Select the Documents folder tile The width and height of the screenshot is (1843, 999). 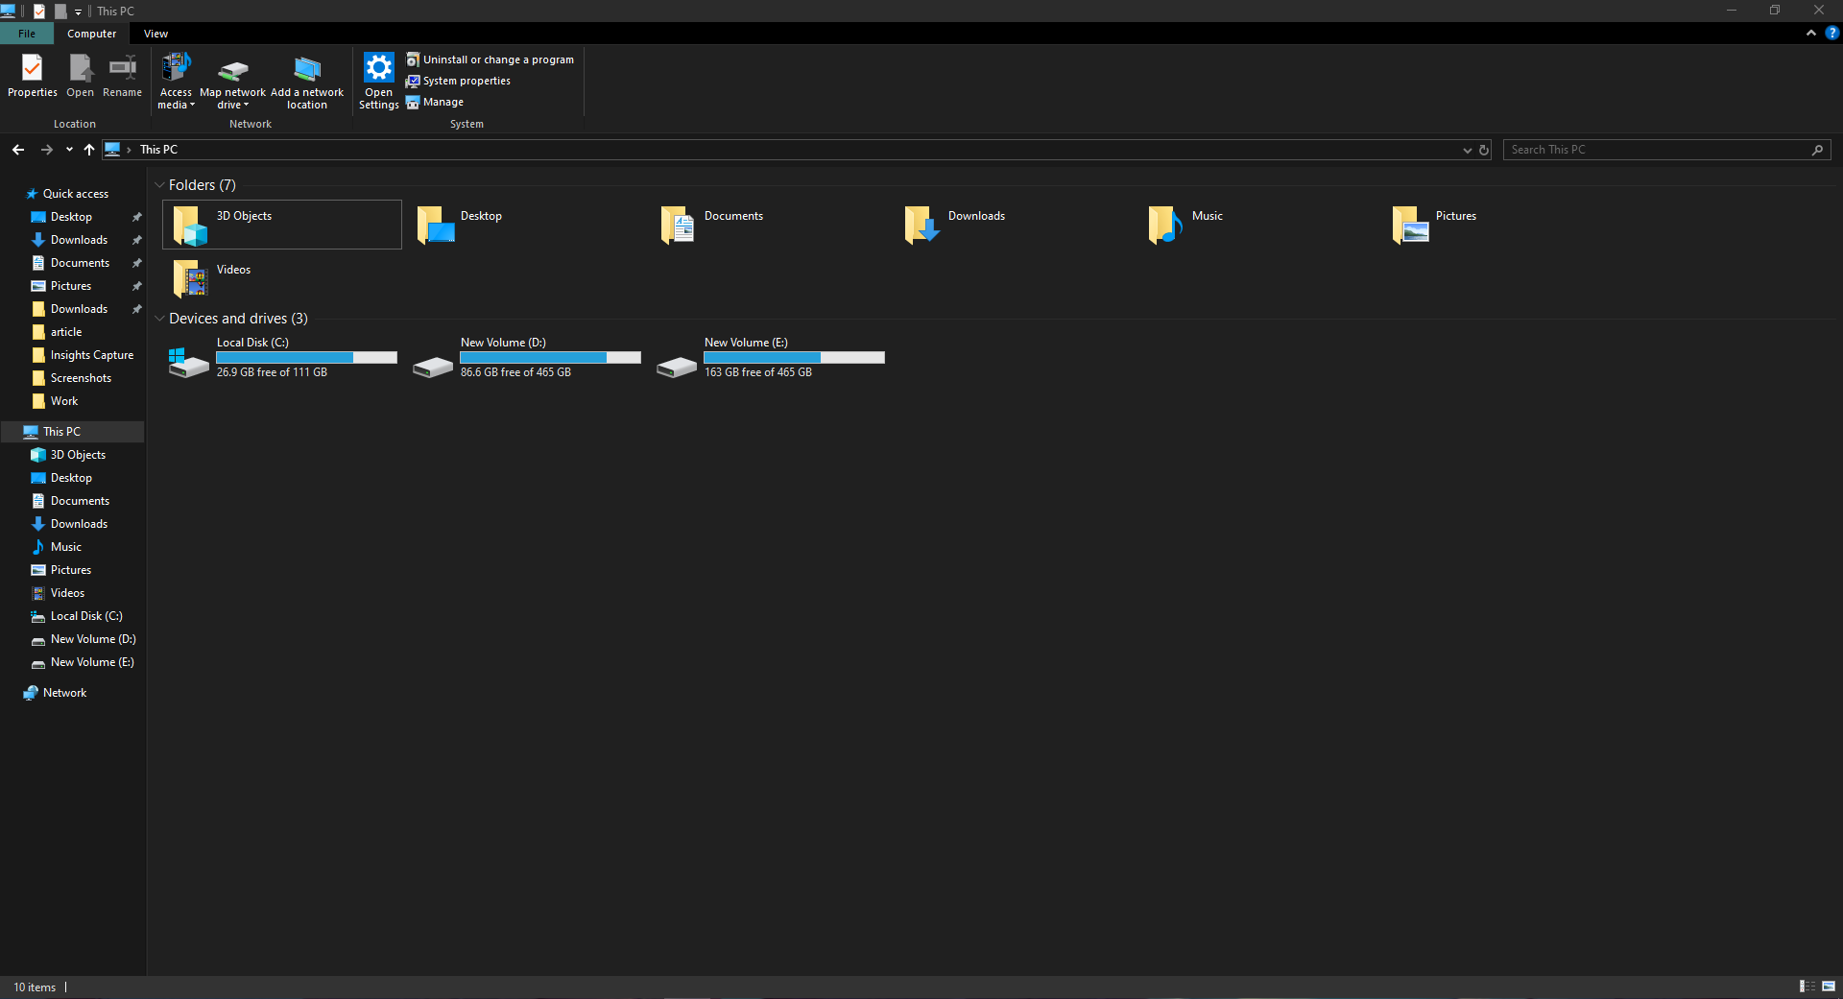pyautogui.click(x=770, y=225)
